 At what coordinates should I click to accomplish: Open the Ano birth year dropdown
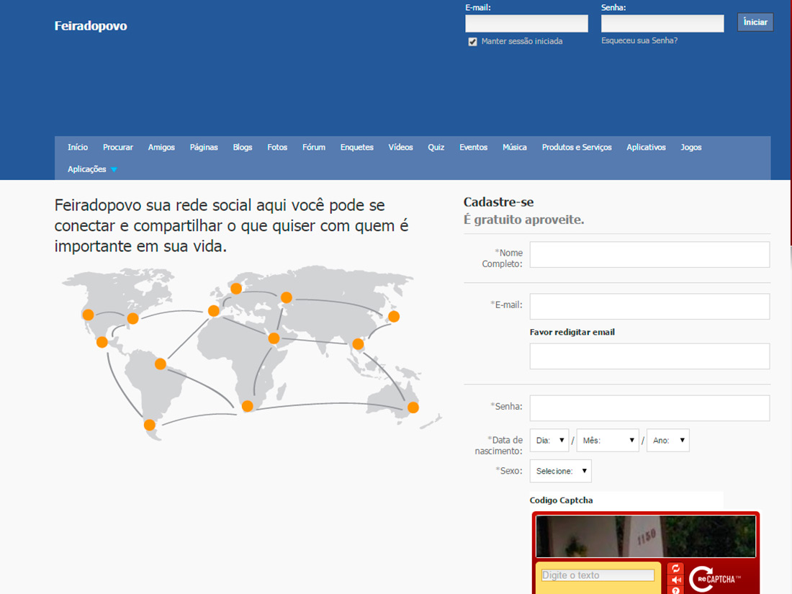(667, 441)
